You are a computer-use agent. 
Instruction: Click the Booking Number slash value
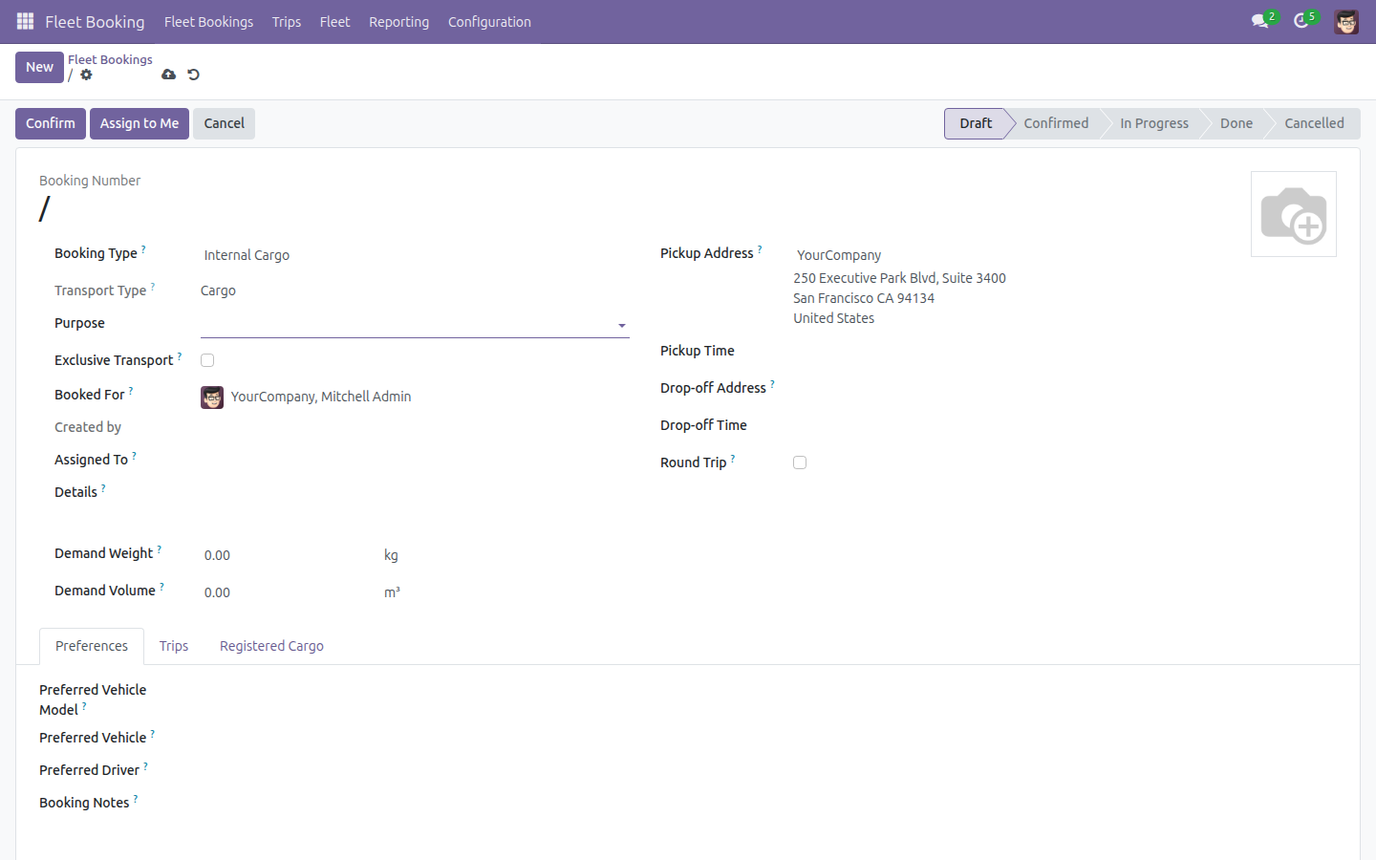click(44, 208)
